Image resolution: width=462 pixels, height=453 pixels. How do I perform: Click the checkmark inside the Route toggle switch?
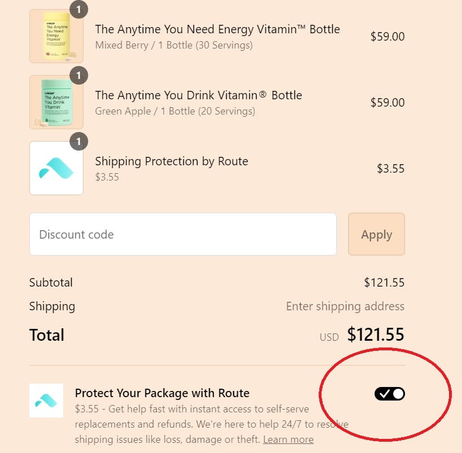(385, 393)
